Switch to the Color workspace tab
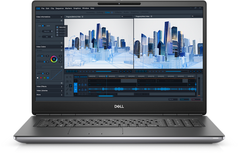Image resolution: width=238 pixels, height=153 pixels. coord(107,13)
